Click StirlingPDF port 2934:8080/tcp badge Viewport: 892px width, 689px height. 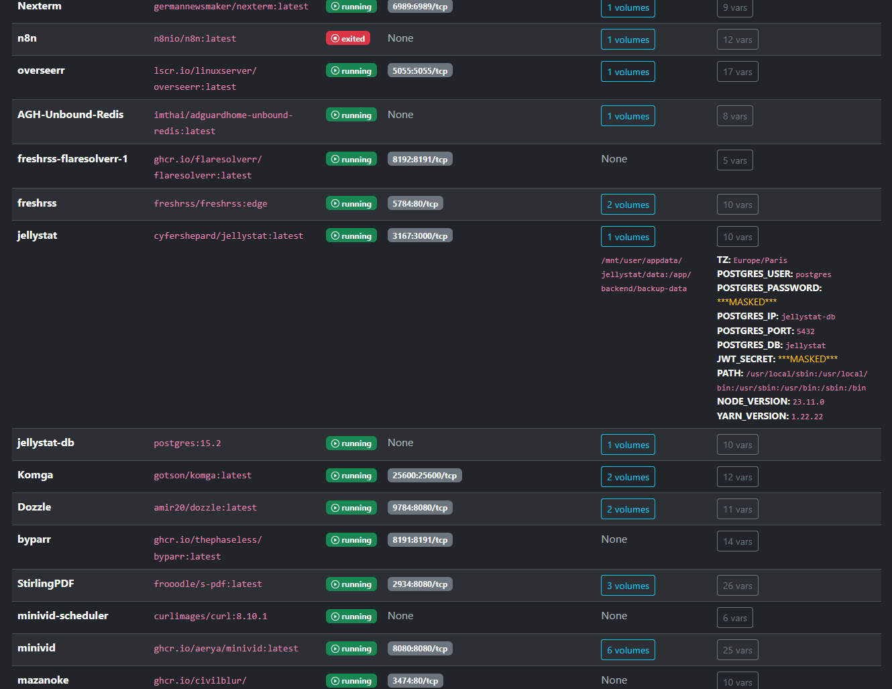pyautogui.click(x=420, y=584)
